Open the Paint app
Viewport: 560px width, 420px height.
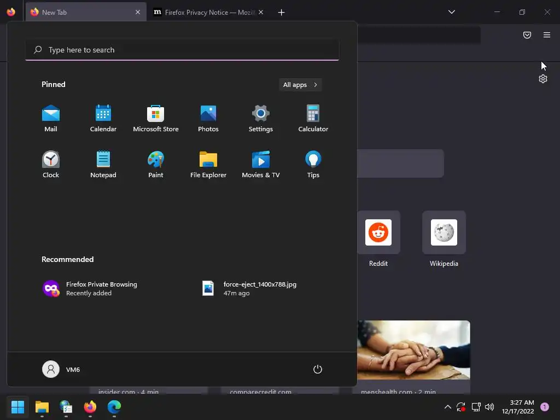tap(156, 165)
